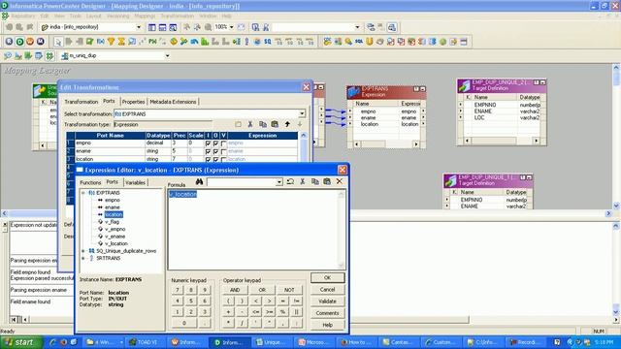Image resolution: width=621 pixels, height=349 pixels.
Task: Click the select pointer tool icon
Action: [x=58, y=41]
